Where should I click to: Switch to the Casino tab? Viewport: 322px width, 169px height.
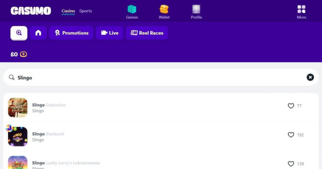[x=68, y=11]
